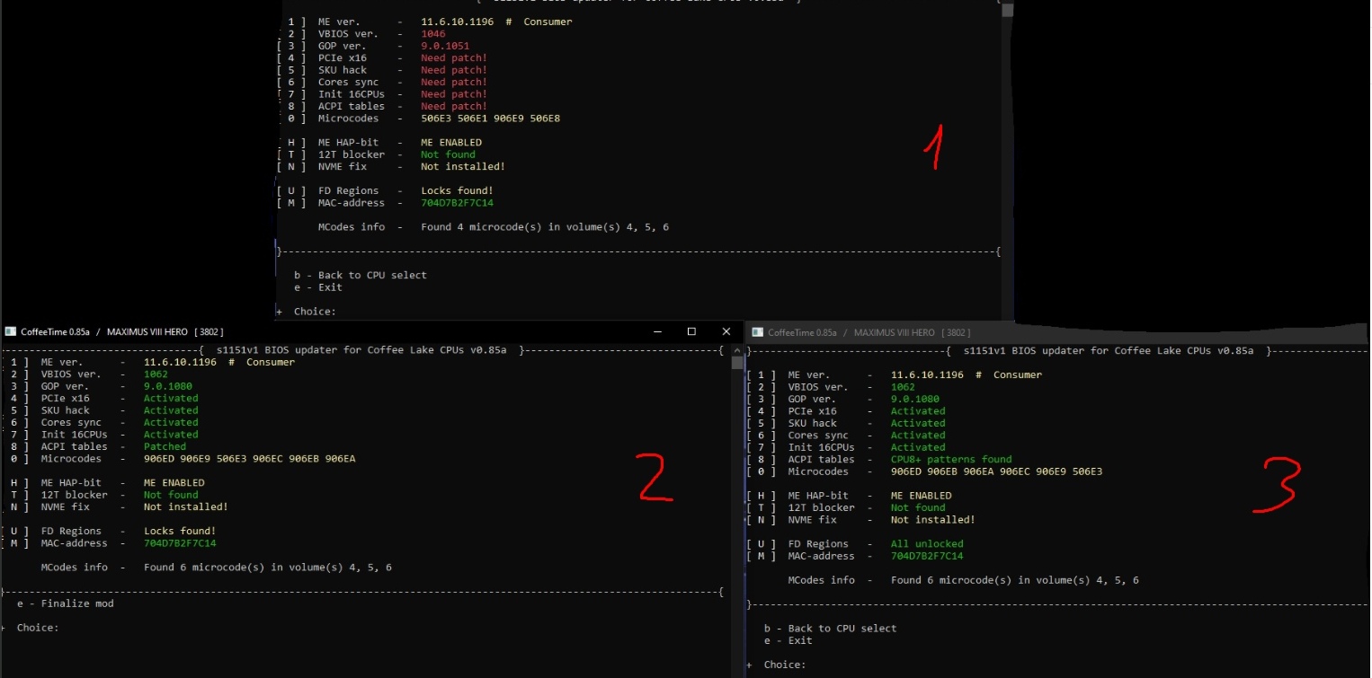Viewport: 1372px width, 678px height.
Task: Click Cores sync "Activated" in the left window
Action: (171, 422)
